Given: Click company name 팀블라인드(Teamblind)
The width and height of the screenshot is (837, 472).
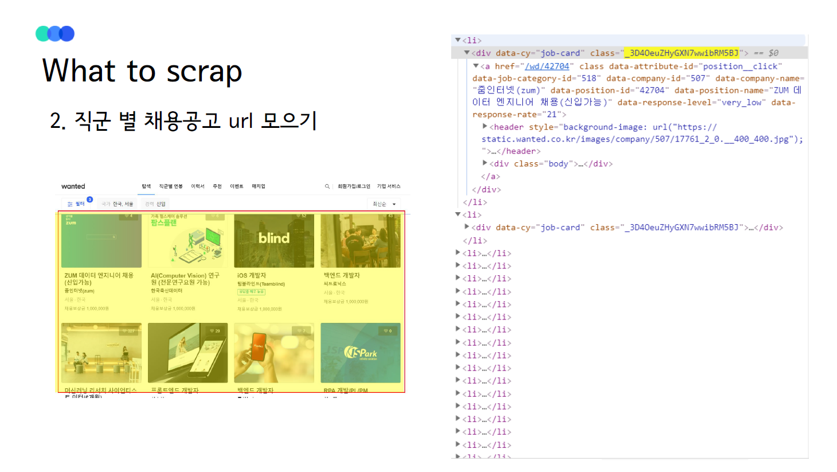Looking at the screenshot, I should click(x=261, y=284).
